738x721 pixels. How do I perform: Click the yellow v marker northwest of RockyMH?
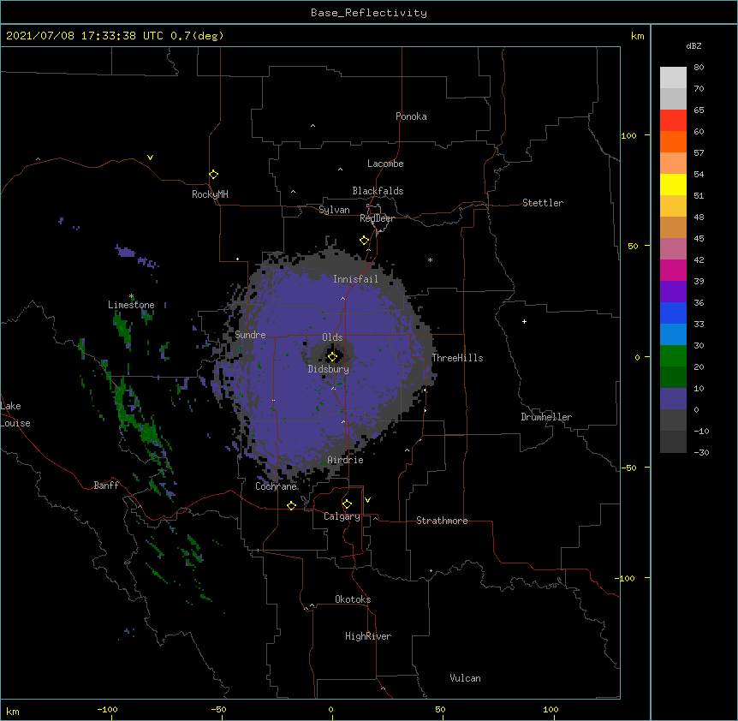pyautogui.click(x=150, y=158)
